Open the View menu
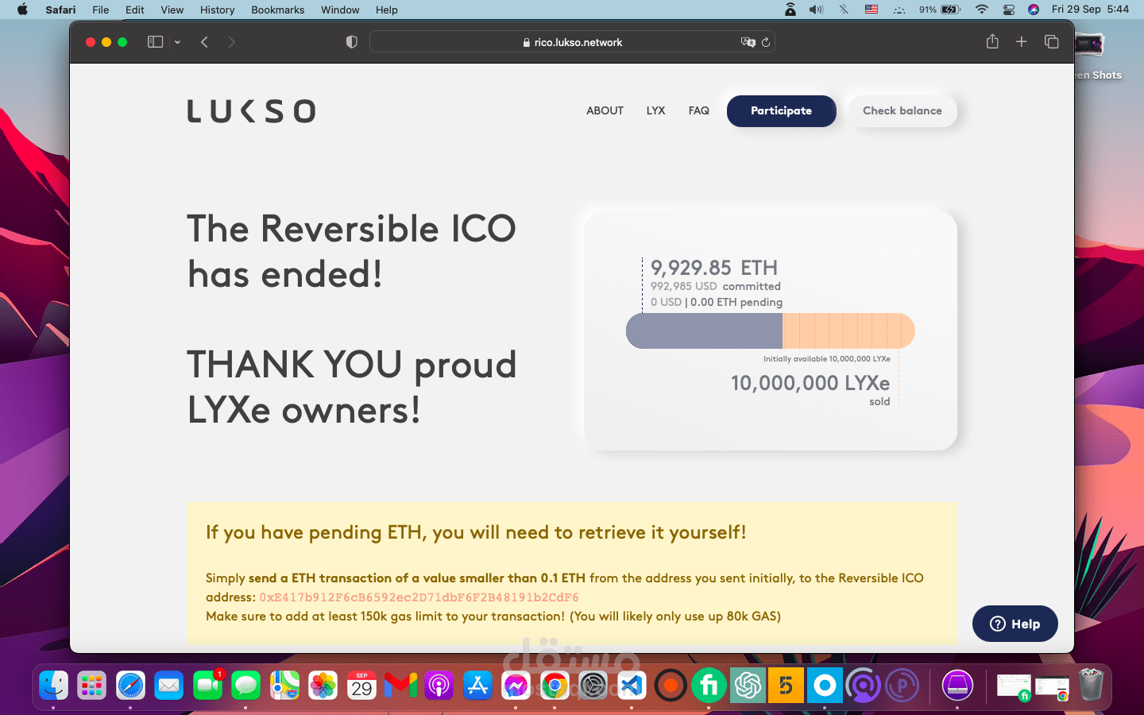1144x715 pixels. 172,10
